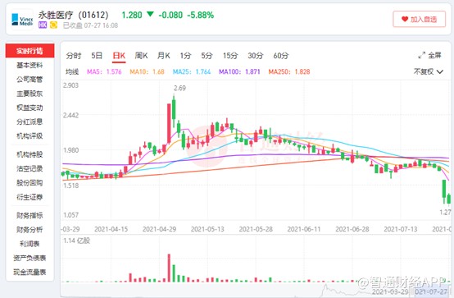Click the current price 1.280
Viewport: 454px width, 298px height.
point(132,15)
